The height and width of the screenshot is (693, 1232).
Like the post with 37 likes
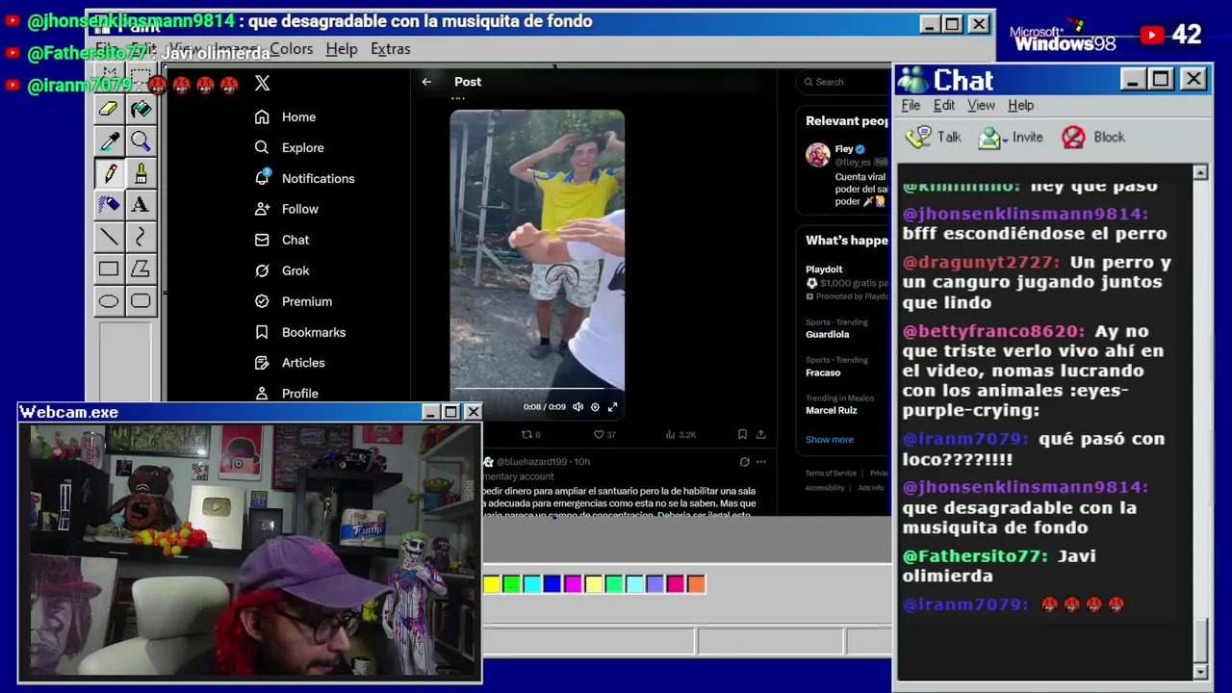604,435
